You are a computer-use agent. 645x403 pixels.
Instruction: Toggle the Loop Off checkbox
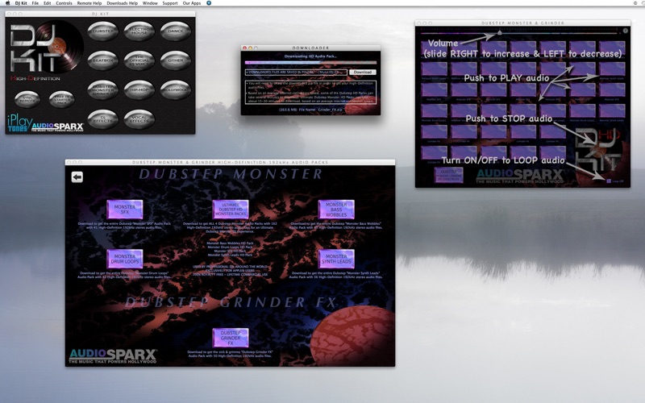pos(609,181)
